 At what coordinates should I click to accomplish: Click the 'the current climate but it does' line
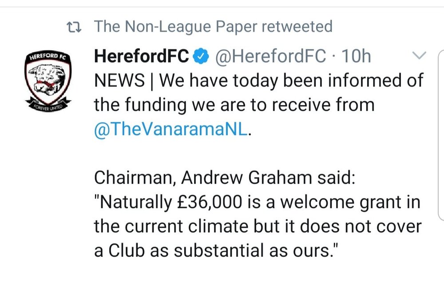click(212, 227)
